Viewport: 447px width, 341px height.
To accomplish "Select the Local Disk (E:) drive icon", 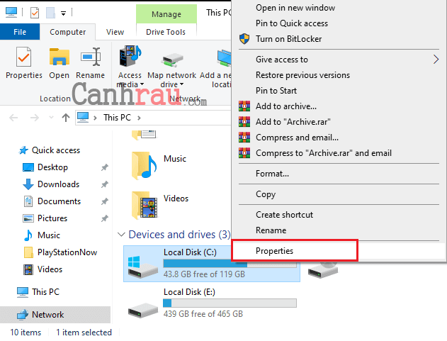I will tap(142, 309).
